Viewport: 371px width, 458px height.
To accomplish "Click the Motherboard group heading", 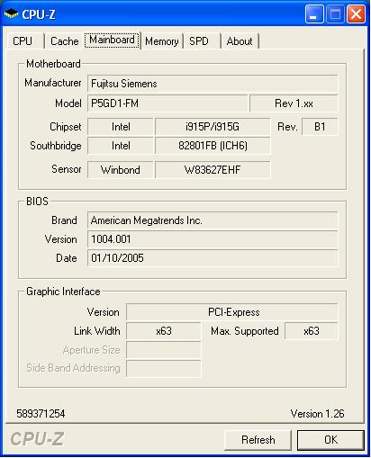I will (53, 64).
